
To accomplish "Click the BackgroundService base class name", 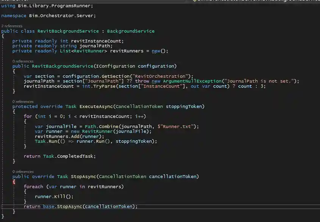I will 132,31.
